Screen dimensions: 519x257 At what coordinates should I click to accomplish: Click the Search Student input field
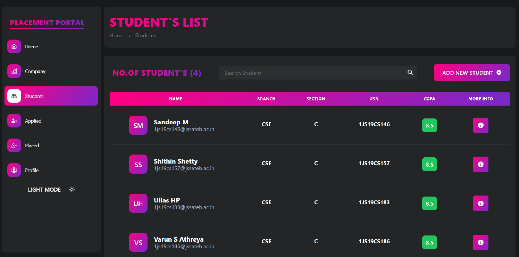click(x=312, y=73)
